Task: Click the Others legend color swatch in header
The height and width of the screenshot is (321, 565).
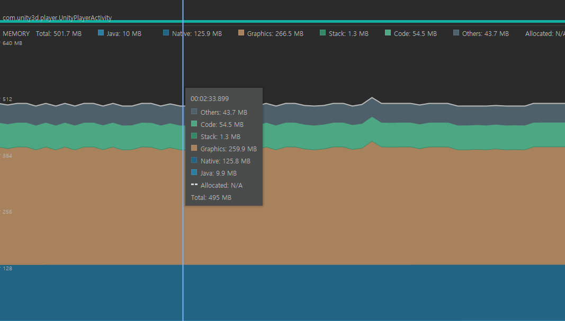Action: click(456, 33)
